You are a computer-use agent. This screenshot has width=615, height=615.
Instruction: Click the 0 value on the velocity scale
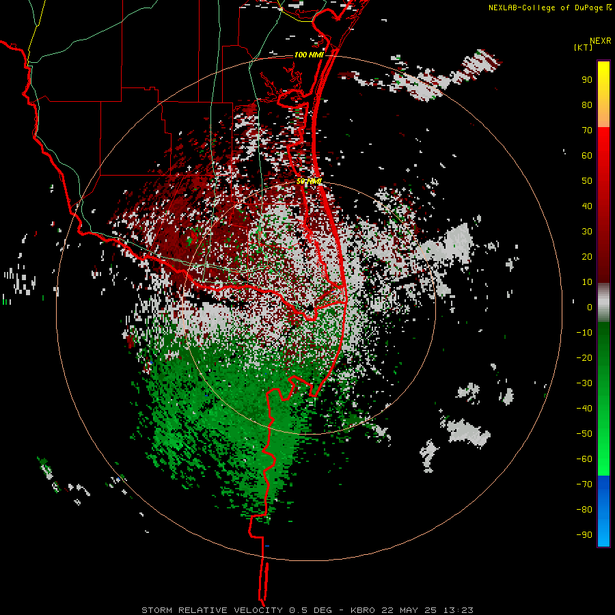coord(590,307)
